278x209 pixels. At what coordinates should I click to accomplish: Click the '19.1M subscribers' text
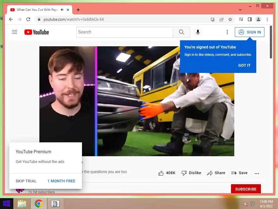pyautogui.click(x=41, y=192)
